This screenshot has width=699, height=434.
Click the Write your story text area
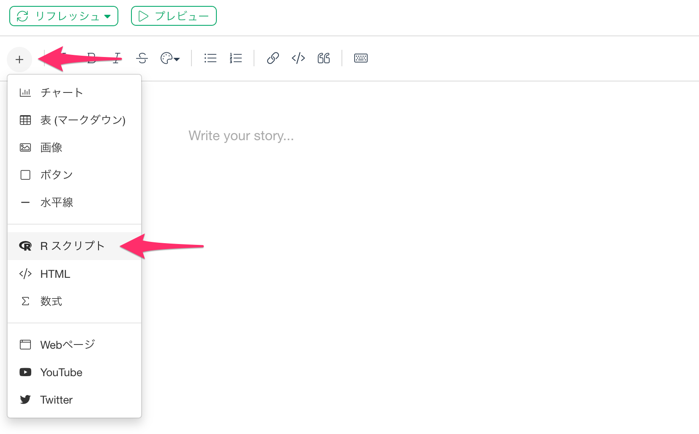[x=241, y=136]
